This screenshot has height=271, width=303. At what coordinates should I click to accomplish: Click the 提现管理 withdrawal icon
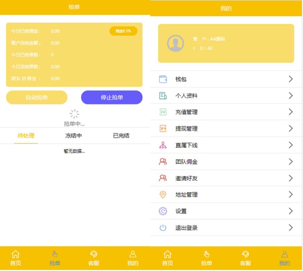[x=163, y=129]
